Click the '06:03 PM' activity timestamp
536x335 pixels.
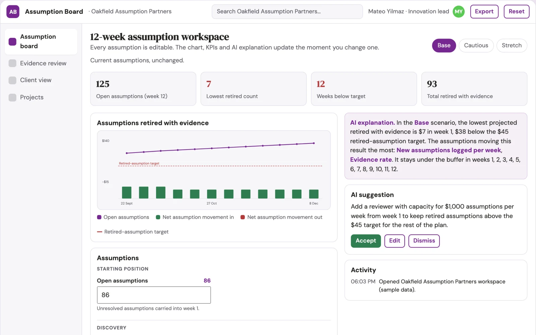363,282
